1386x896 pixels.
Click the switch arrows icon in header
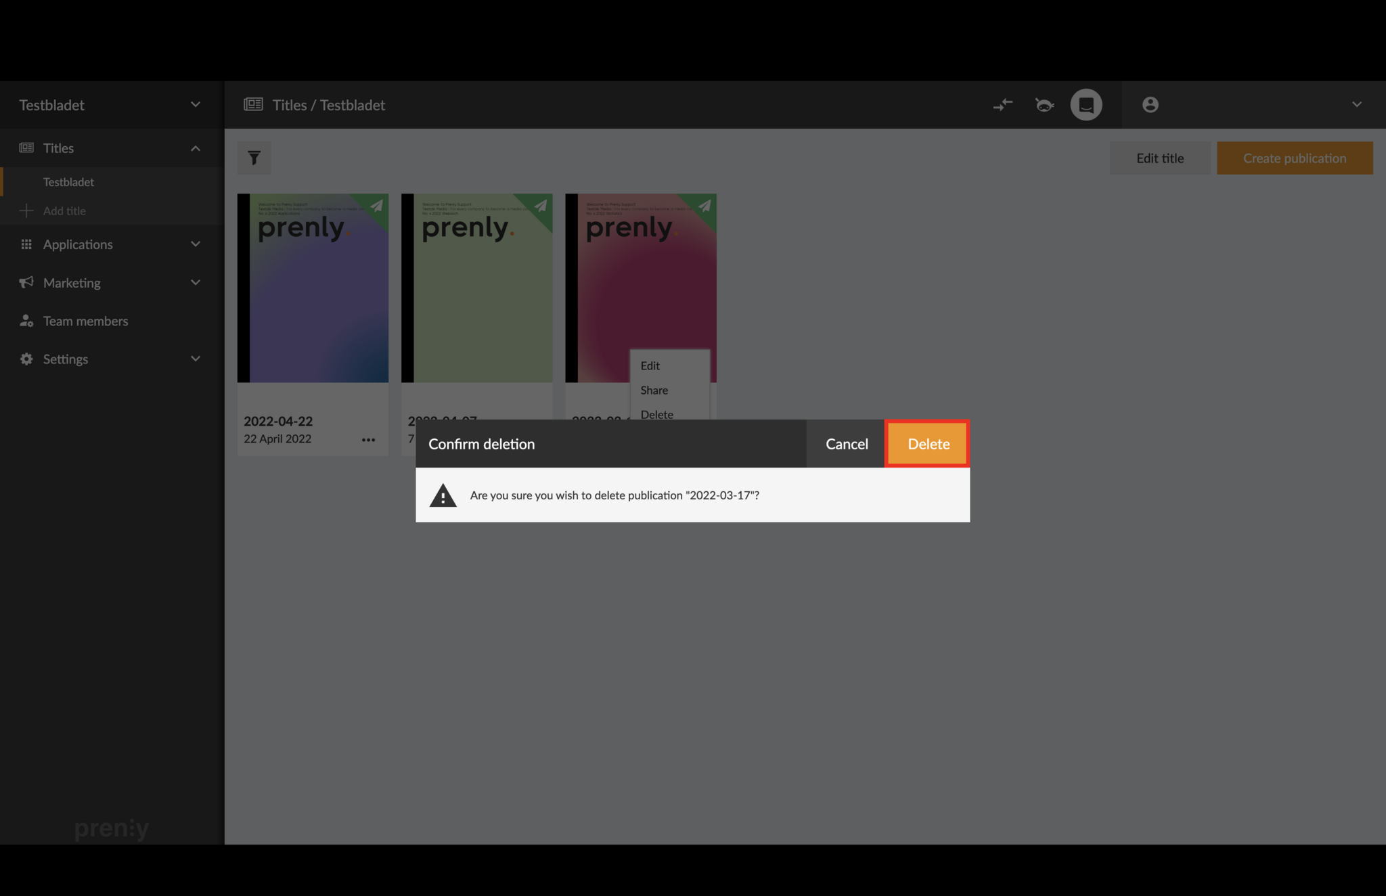pyautogui.click(x=1002, y=105)
